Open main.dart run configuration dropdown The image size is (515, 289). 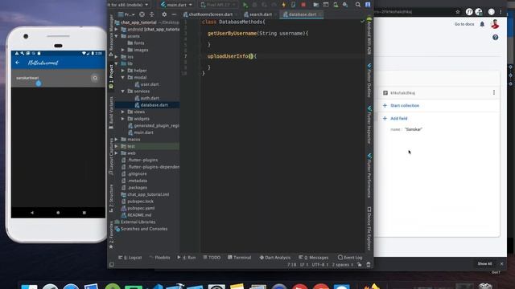point(176,5)
